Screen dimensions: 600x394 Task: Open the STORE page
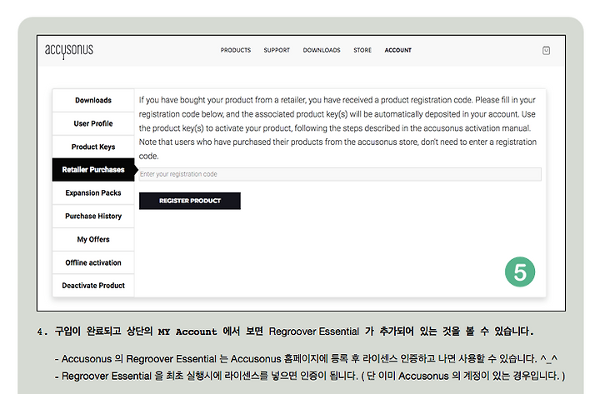coord(362,50)
